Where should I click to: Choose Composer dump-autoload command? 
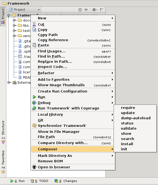click(x=135, y=118)
